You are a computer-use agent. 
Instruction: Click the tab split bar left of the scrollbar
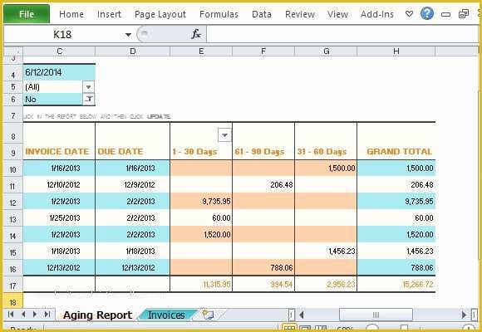coord(292,315)
